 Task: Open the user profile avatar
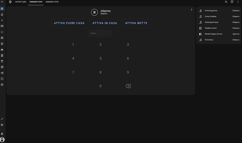pyautogui.click(x=2, y=140)
